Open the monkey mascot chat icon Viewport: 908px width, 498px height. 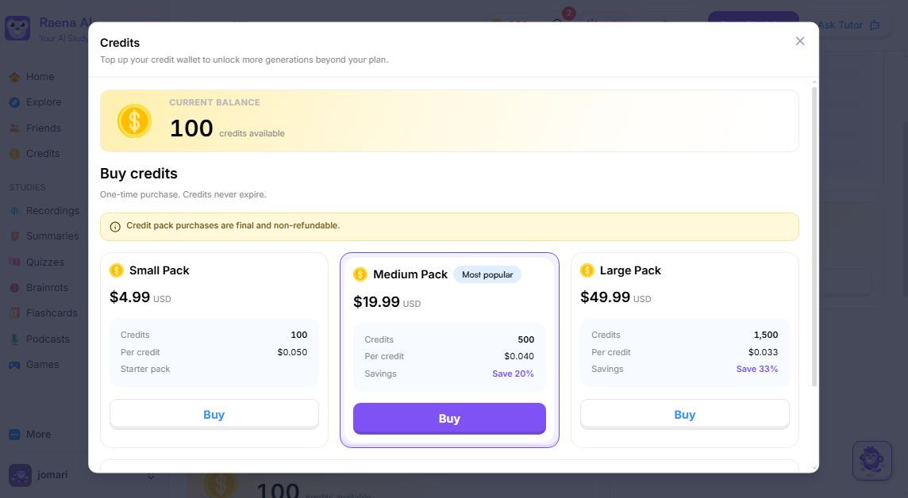871,461
